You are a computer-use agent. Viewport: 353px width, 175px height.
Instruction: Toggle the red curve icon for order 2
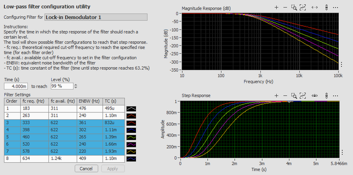(131, 116)
